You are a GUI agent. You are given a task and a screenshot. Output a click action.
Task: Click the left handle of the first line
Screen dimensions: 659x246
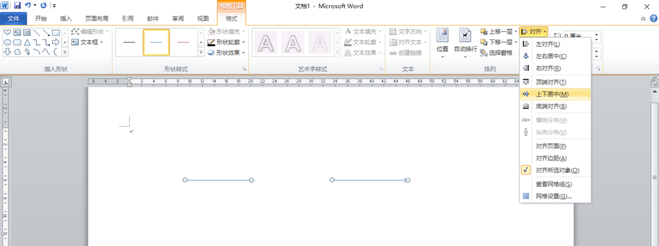tap(185, 180)
